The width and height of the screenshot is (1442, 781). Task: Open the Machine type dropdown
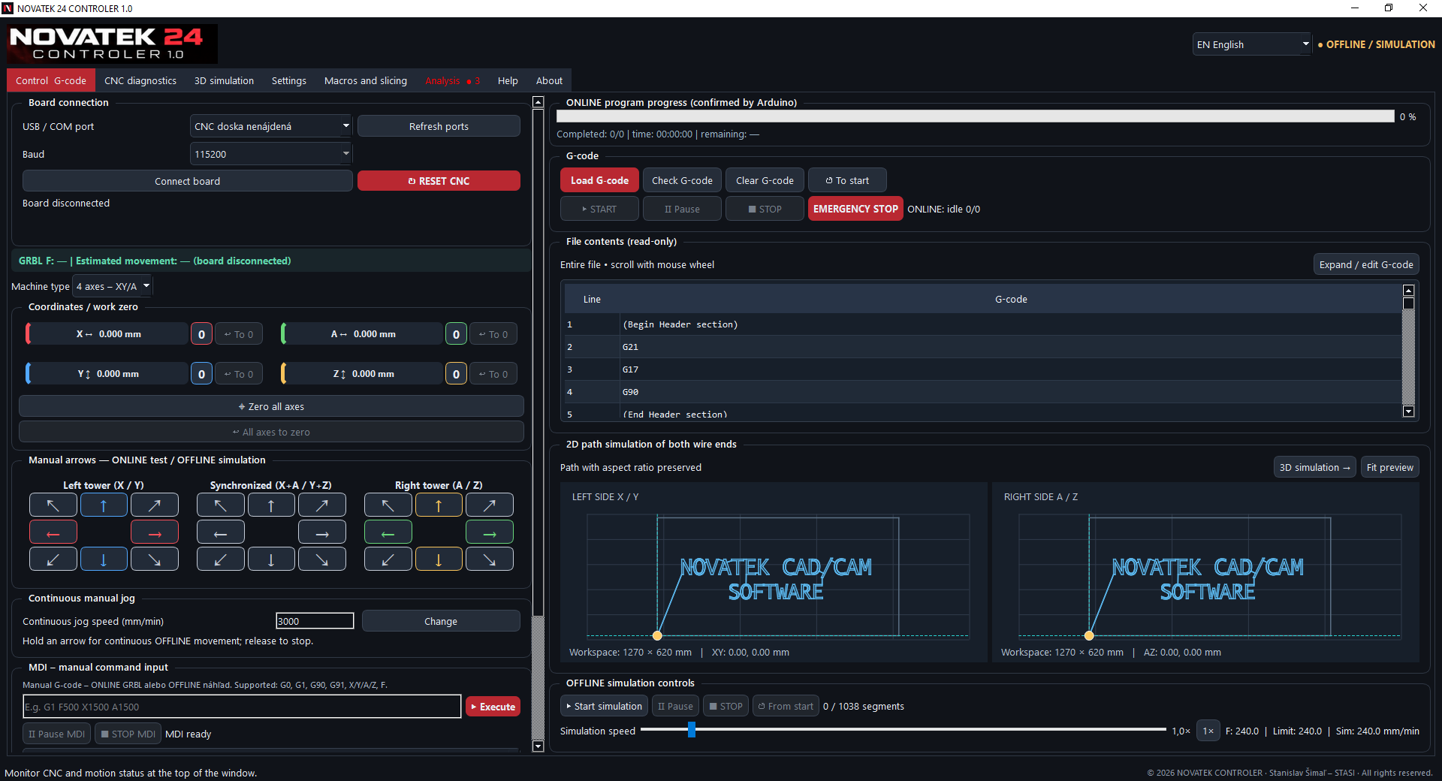[x=113, y=286]
